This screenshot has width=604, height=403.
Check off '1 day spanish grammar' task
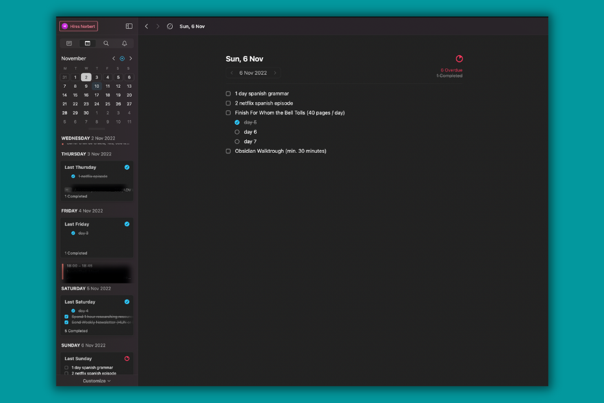(228, 94)
